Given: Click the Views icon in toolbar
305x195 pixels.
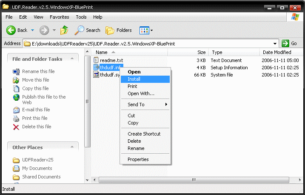Looking at the screenshot, I should pyautogui.click(x=144, y=30).
